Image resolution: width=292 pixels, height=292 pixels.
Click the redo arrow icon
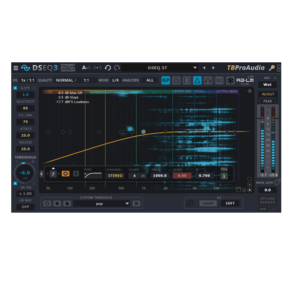[x=117, y=68]
